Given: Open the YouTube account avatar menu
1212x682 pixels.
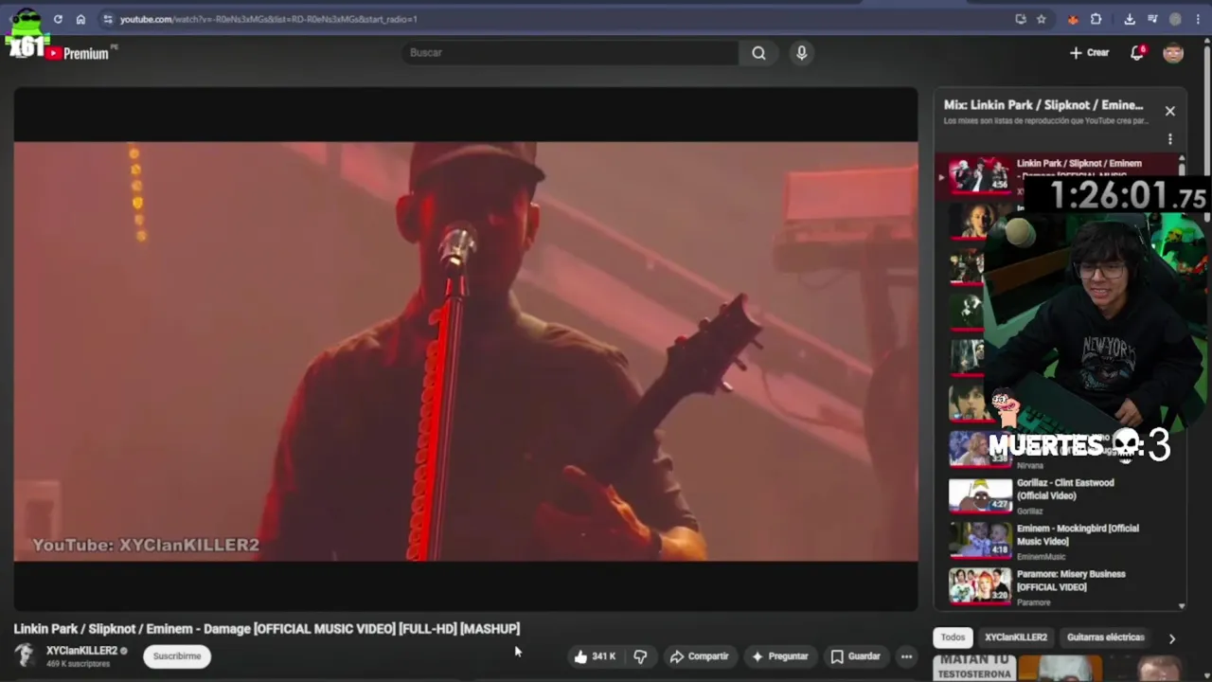Looking at the screenshot, I should tap(1173, 53).
